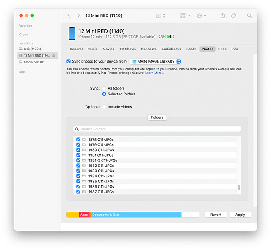Viewport: 271px width, 250px height.
Task: Switch to the Podcasts tab
Action: (x=149, y=49)
